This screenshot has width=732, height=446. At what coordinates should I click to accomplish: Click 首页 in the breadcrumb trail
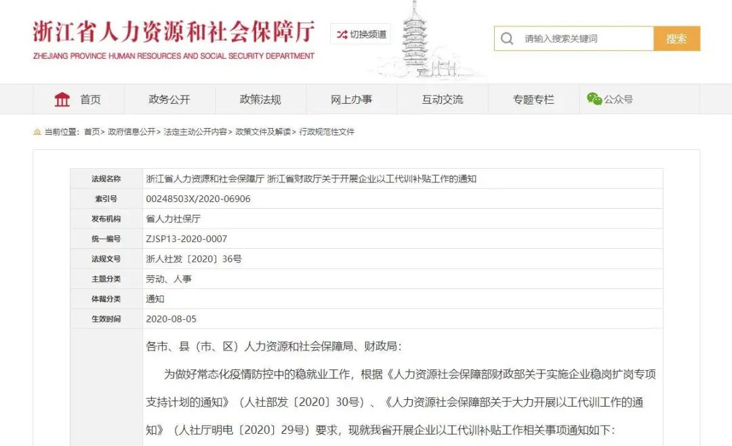pos(91,132)
